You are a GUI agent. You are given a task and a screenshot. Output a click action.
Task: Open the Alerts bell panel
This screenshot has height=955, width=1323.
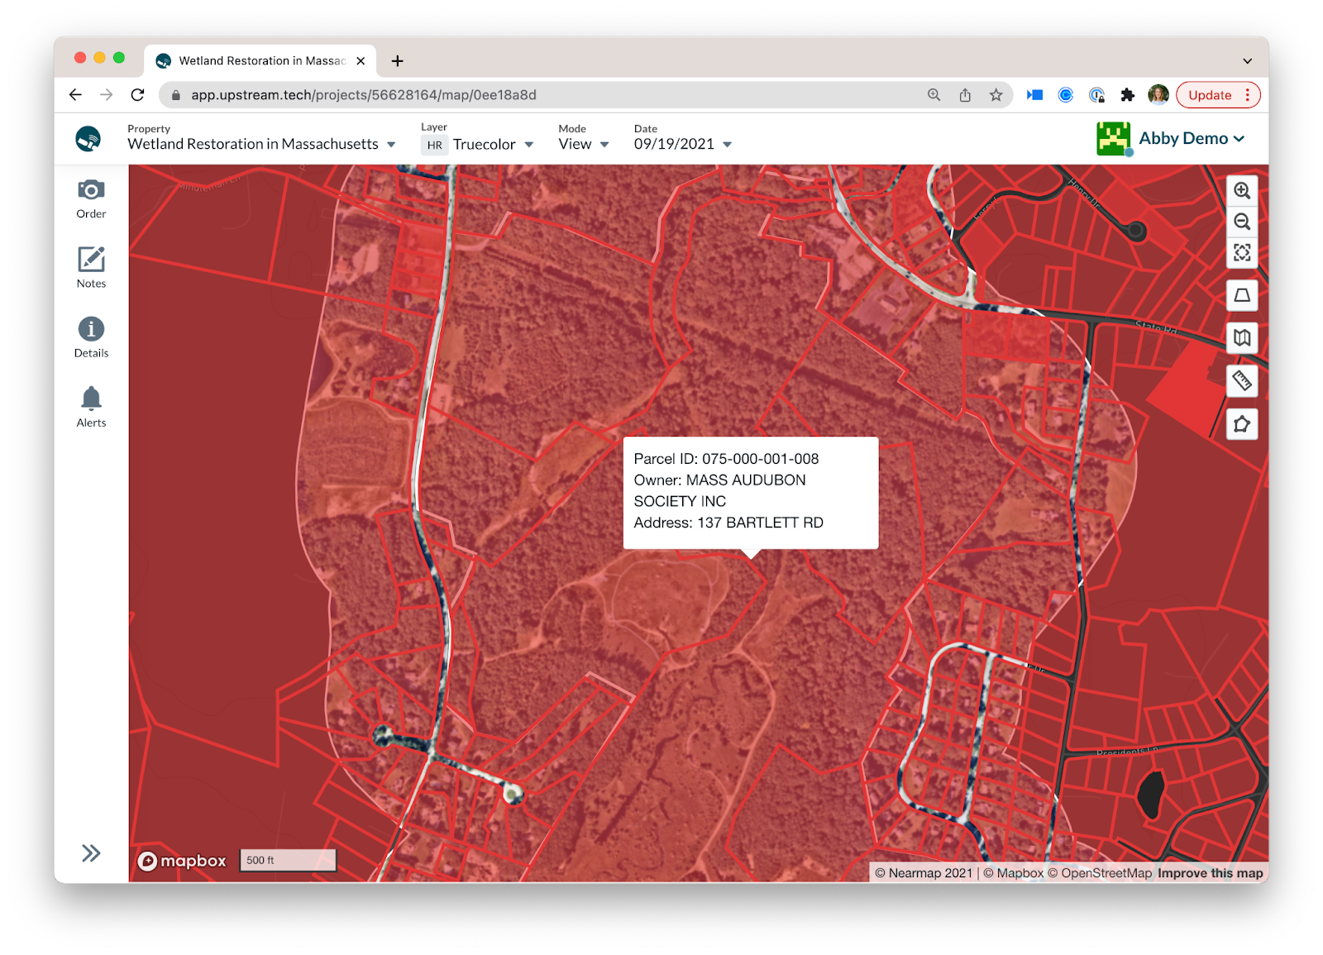click(x=91, y=407)
